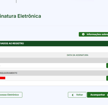Click the green action button in first document row

107,65
